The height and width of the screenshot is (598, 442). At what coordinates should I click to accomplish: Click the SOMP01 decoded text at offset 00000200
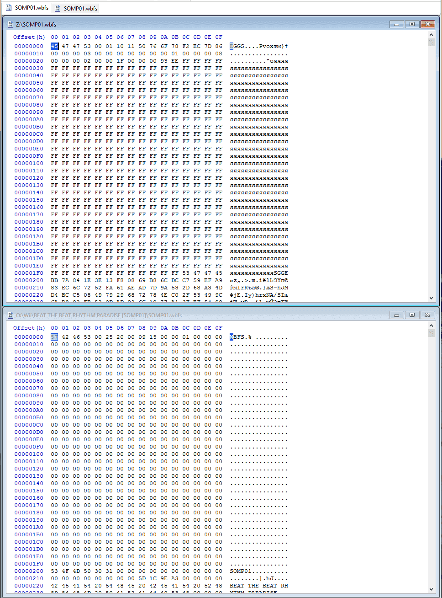point(241,571)
